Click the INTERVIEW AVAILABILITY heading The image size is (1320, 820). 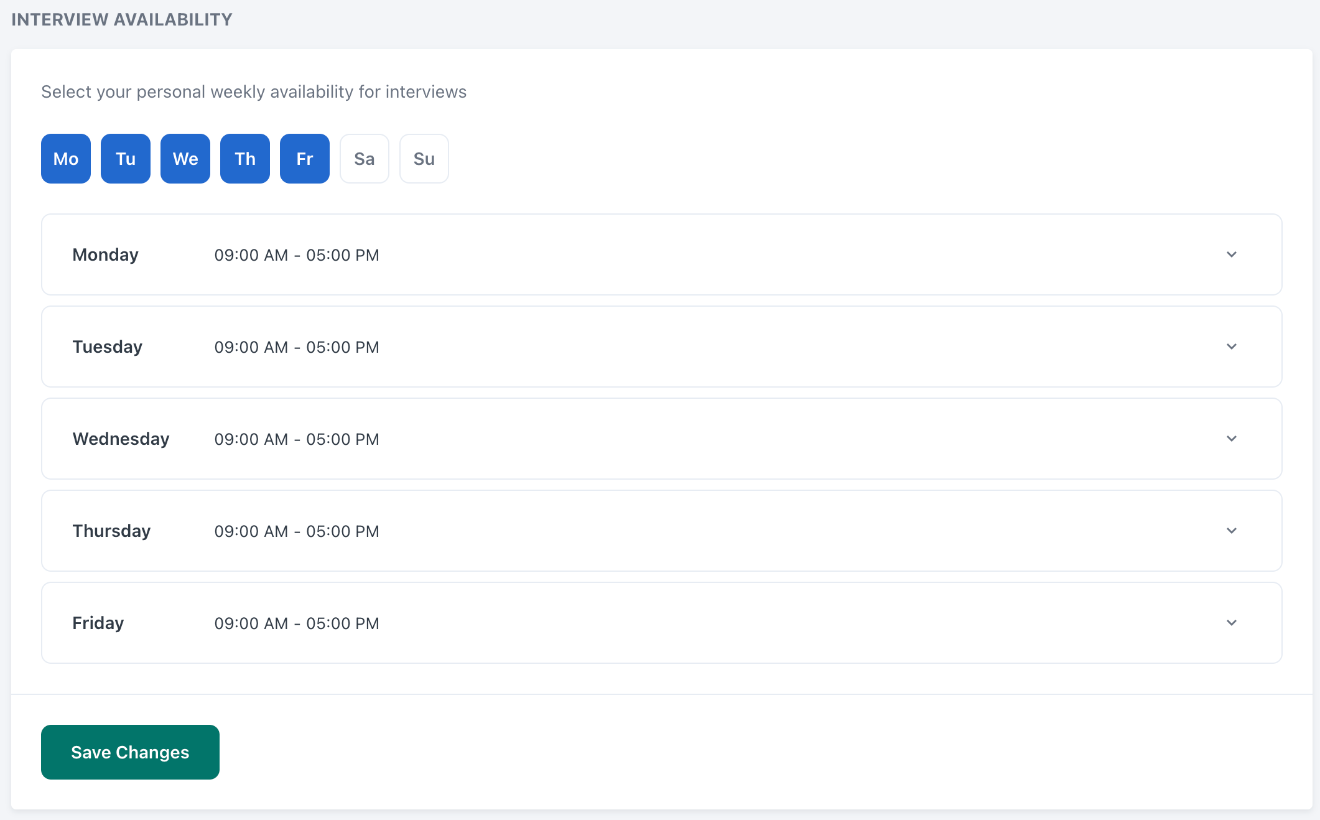click(x=121, y=19)
